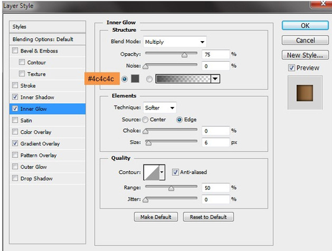Click the brown style preview thumbnail
The image size is (332, 251).
coord(305,93)
